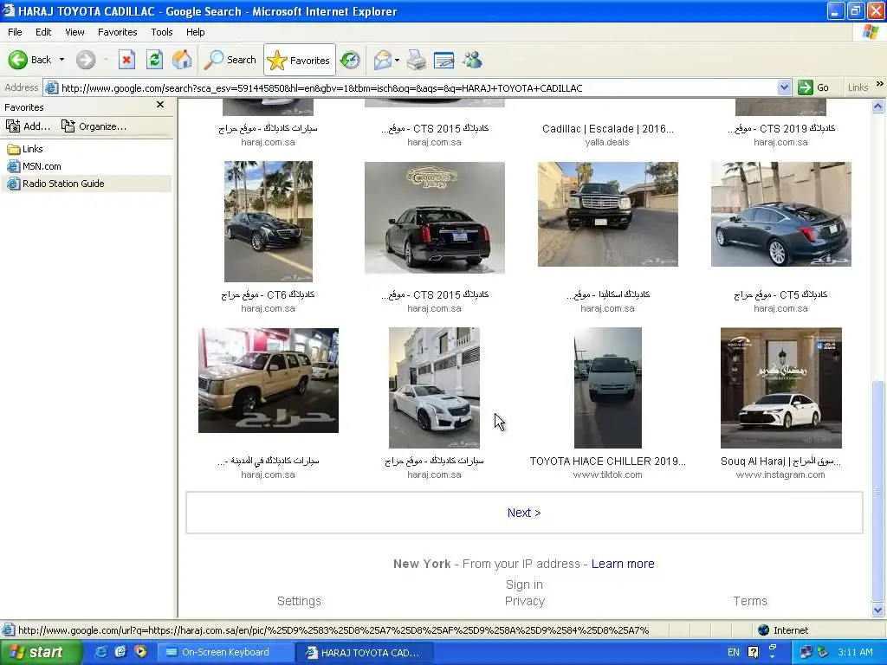Click Add to Favorites button

29,126
